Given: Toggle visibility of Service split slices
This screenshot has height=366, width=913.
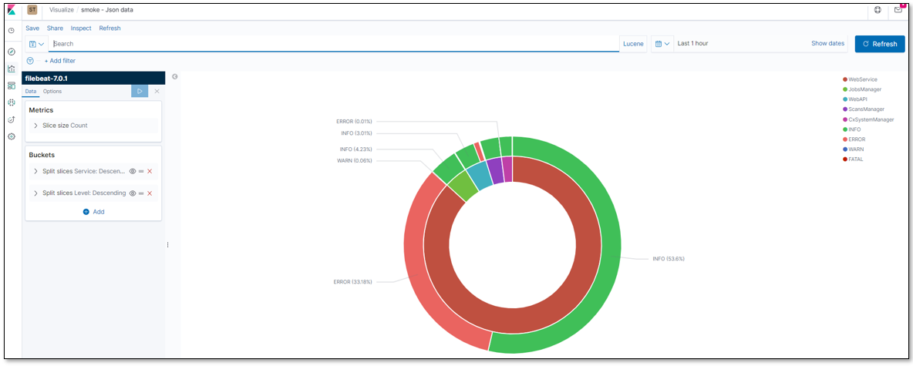Looking at the screenshot, I should [133, 171].
